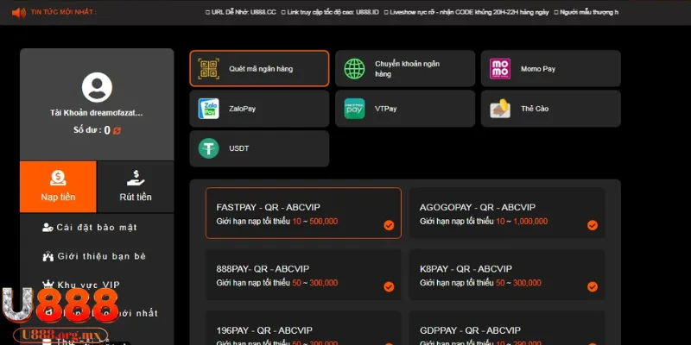Choose the ZaloPay icon

tap(208, 109)
